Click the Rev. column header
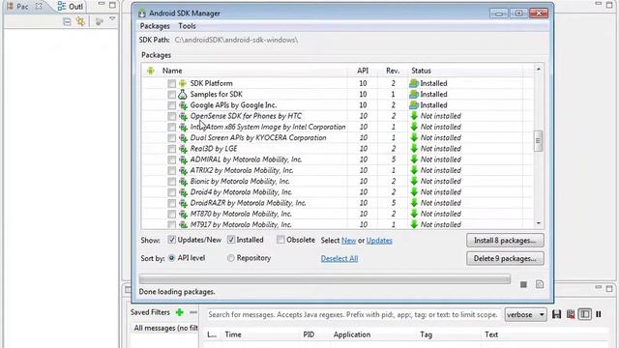This screenshot has width=619, height=348. (x=393, y=71)
